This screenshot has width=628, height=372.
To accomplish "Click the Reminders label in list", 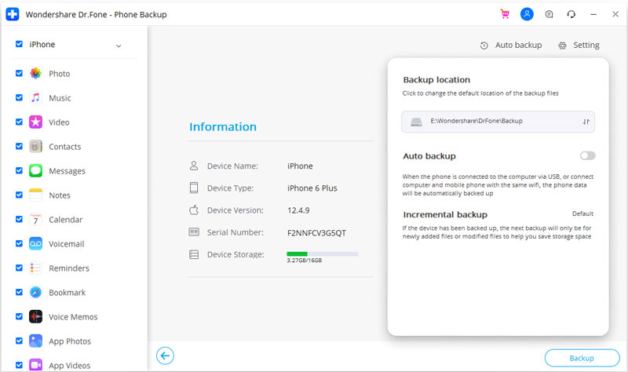I will [69, 268].
